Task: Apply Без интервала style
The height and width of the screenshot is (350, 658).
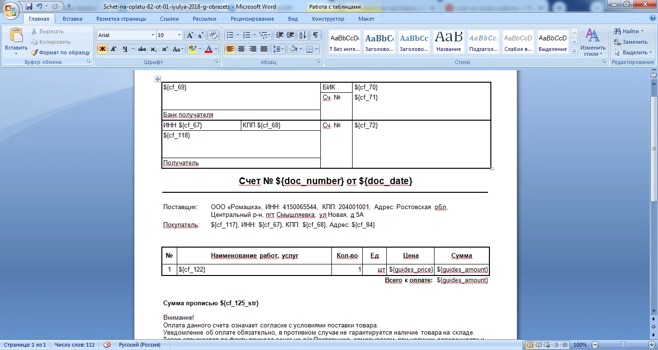Action: point(344,42)
